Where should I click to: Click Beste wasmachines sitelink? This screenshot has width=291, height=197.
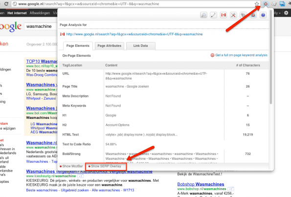[x=42, y=190]
